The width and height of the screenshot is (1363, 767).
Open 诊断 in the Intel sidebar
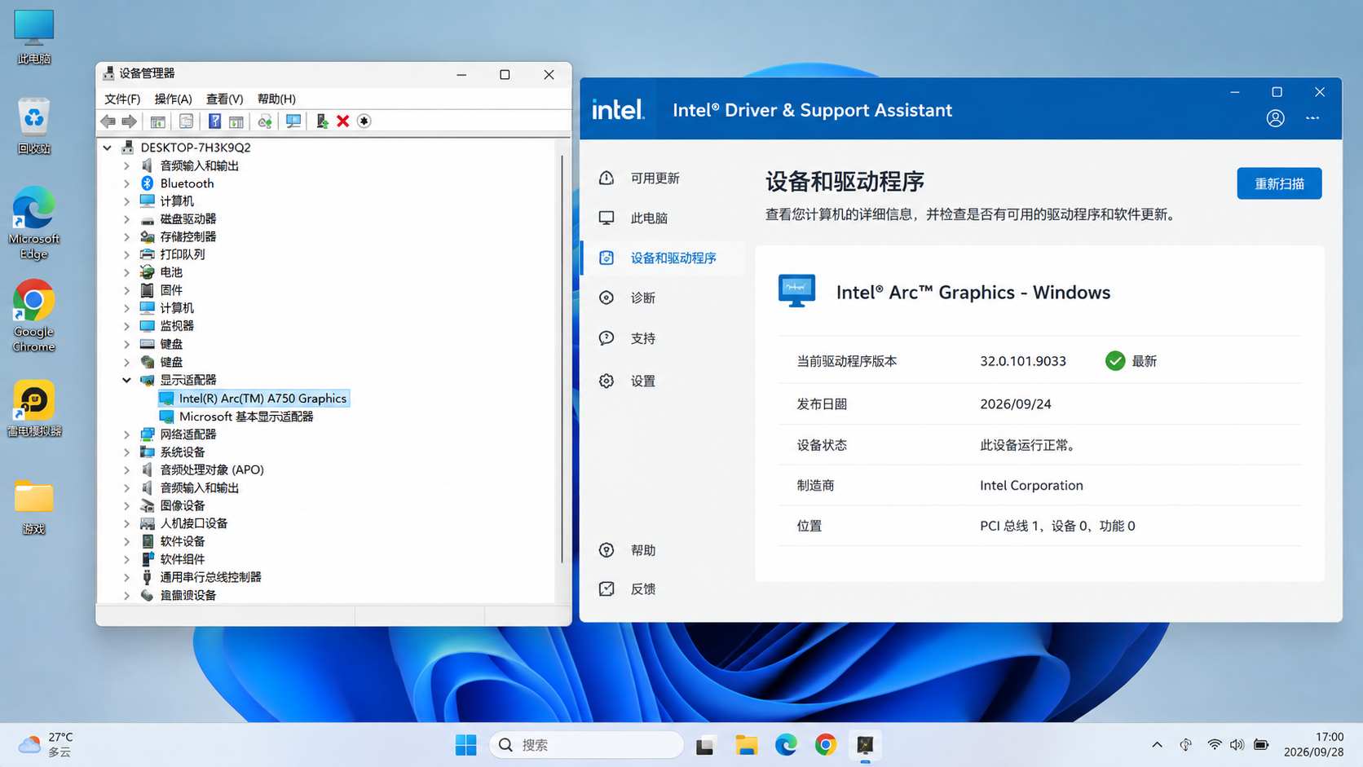click(x=663, y=298)
